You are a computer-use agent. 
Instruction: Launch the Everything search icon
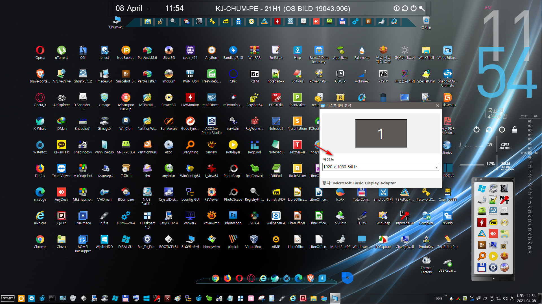click(x=190, y=147)
